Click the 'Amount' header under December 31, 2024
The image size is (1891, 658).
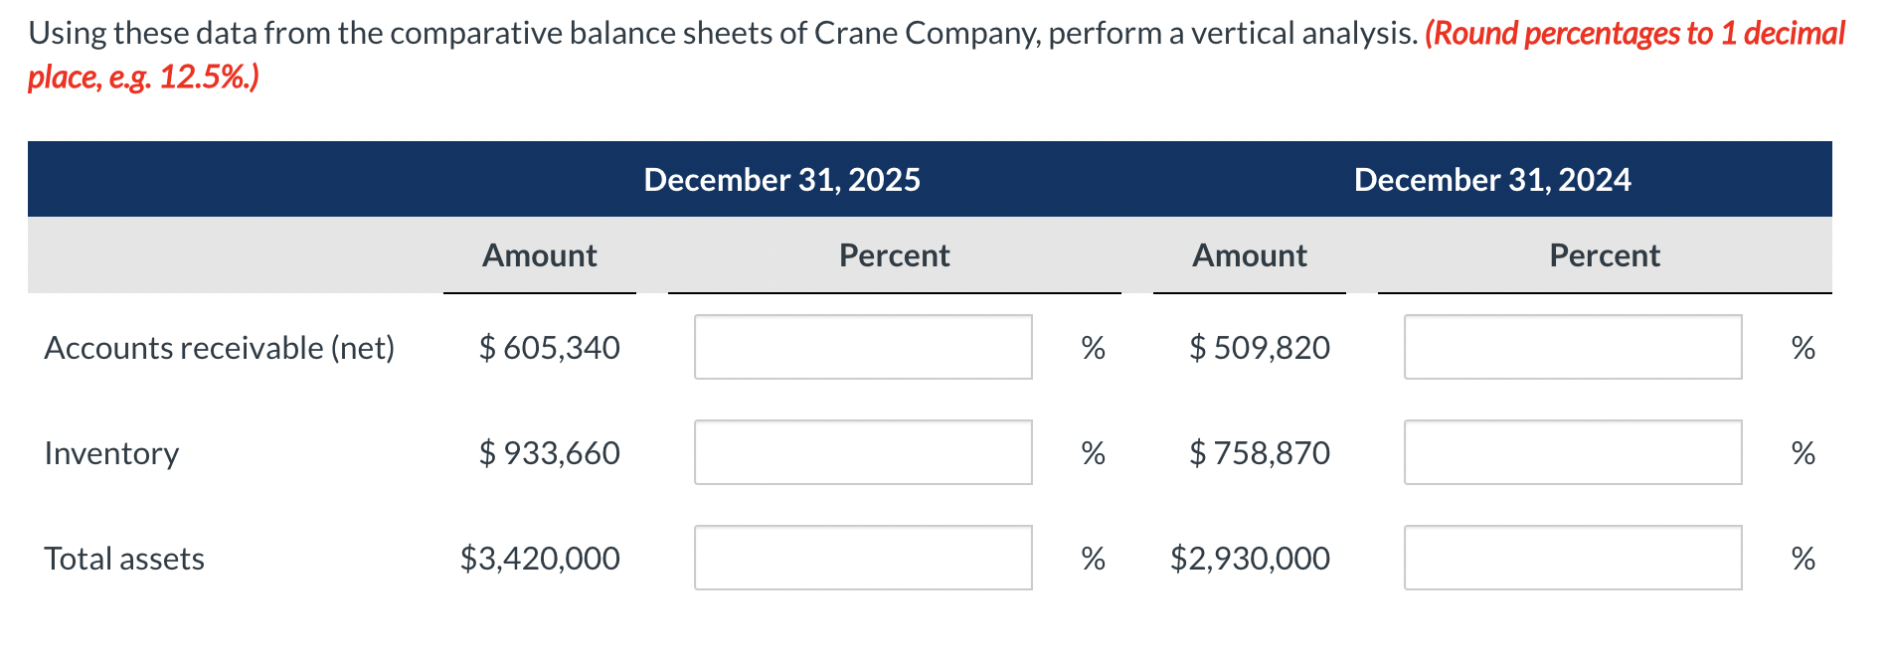click(1250, 255)
